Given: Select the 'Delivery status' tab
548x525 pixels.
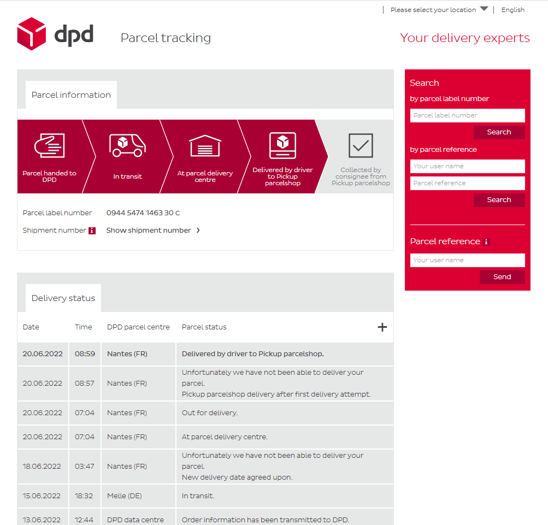Looking at the screenshot, I should (63, 298).
